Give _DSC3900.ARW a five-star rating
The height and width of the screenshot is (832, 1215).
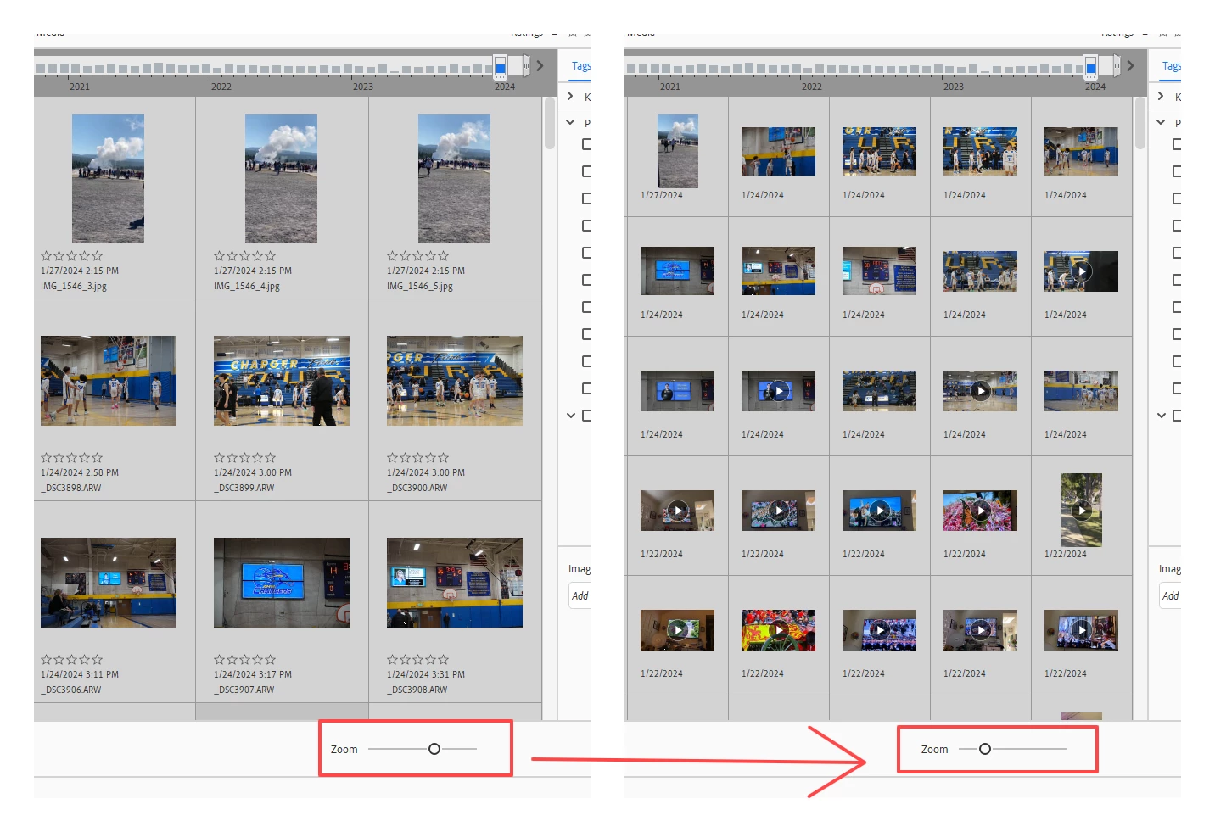[x=444, y=457]
